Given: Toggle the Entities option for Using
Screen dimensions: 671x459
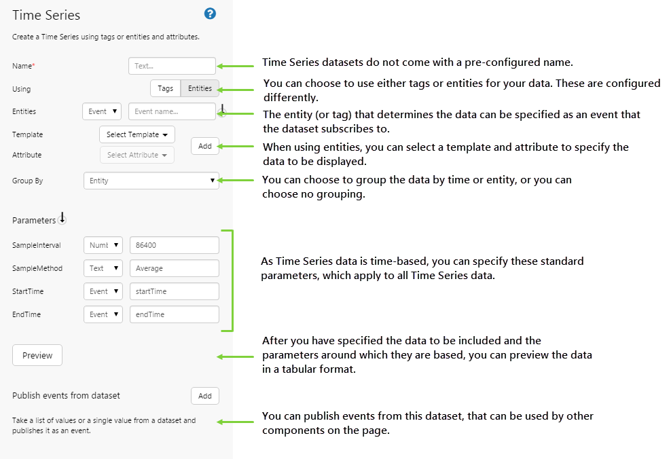Looking at the screenshot, I should tap(200, 88).
